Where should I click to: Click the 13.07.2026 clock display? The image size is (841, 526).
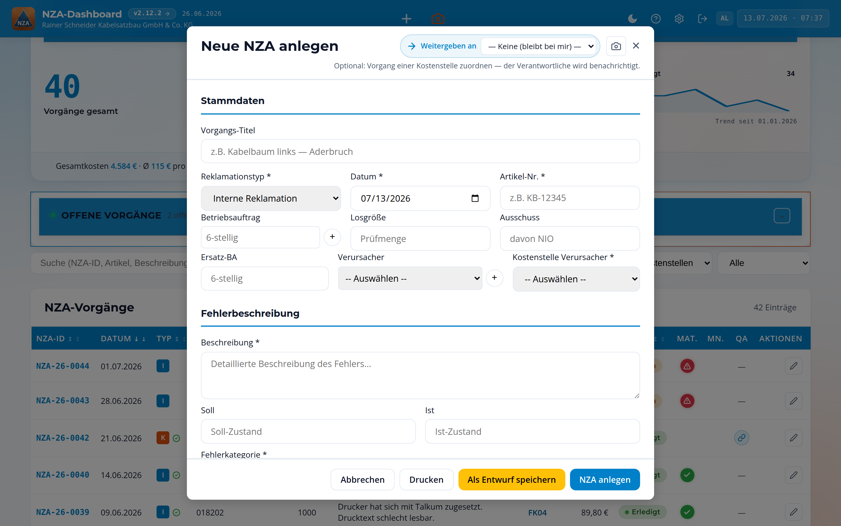[x=783, y=18]
